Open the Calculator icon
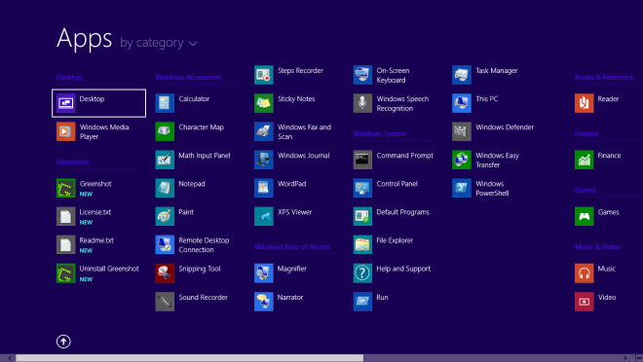This screenshot has height=362, width=643. click(165, 103)
